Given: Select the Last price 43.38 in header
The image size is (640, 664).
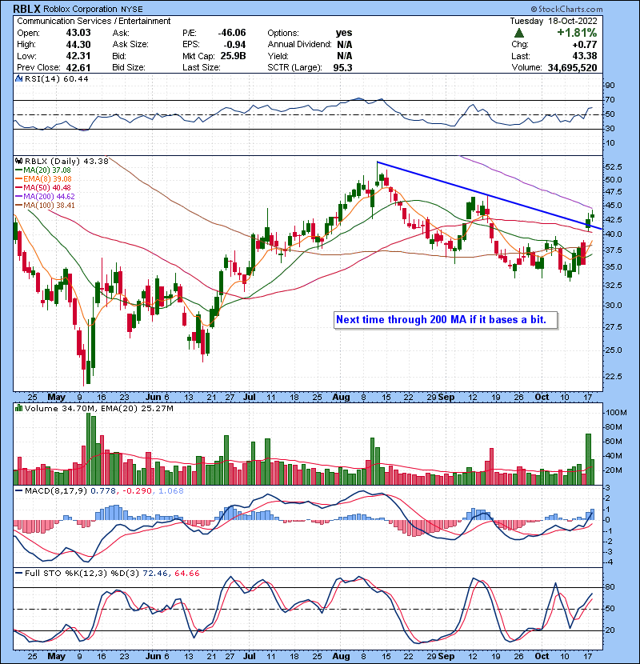Looking at the screenshot, I should (x=585, y=56).
